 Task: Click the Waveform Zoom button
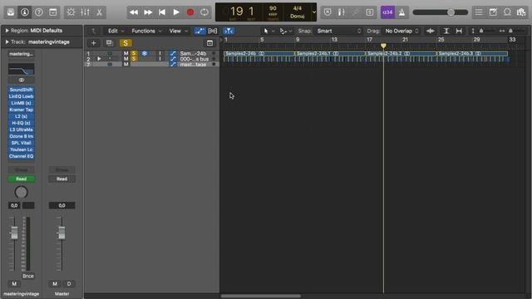coord(431,31)
